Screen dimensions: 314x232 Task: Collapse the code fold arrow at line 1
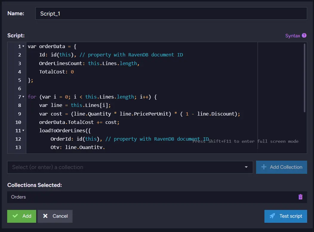[x=23, y=46]
